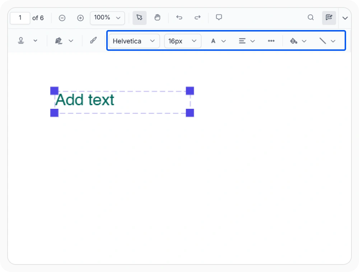Click the top-left resize handle of text box
The image size is (359, 272).
pos(54,91)
